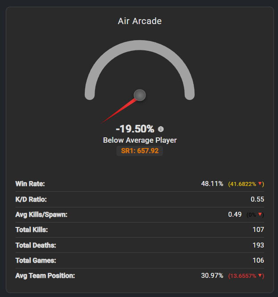Viewport: 278px width, 297px height.
Task: Click the Below Average Player label
Action: (x=140, y=140)
